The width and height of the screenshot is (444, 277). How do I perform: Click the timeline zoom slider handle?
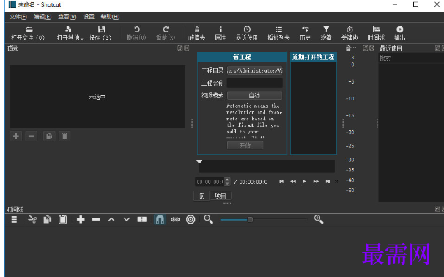point(250,220)
